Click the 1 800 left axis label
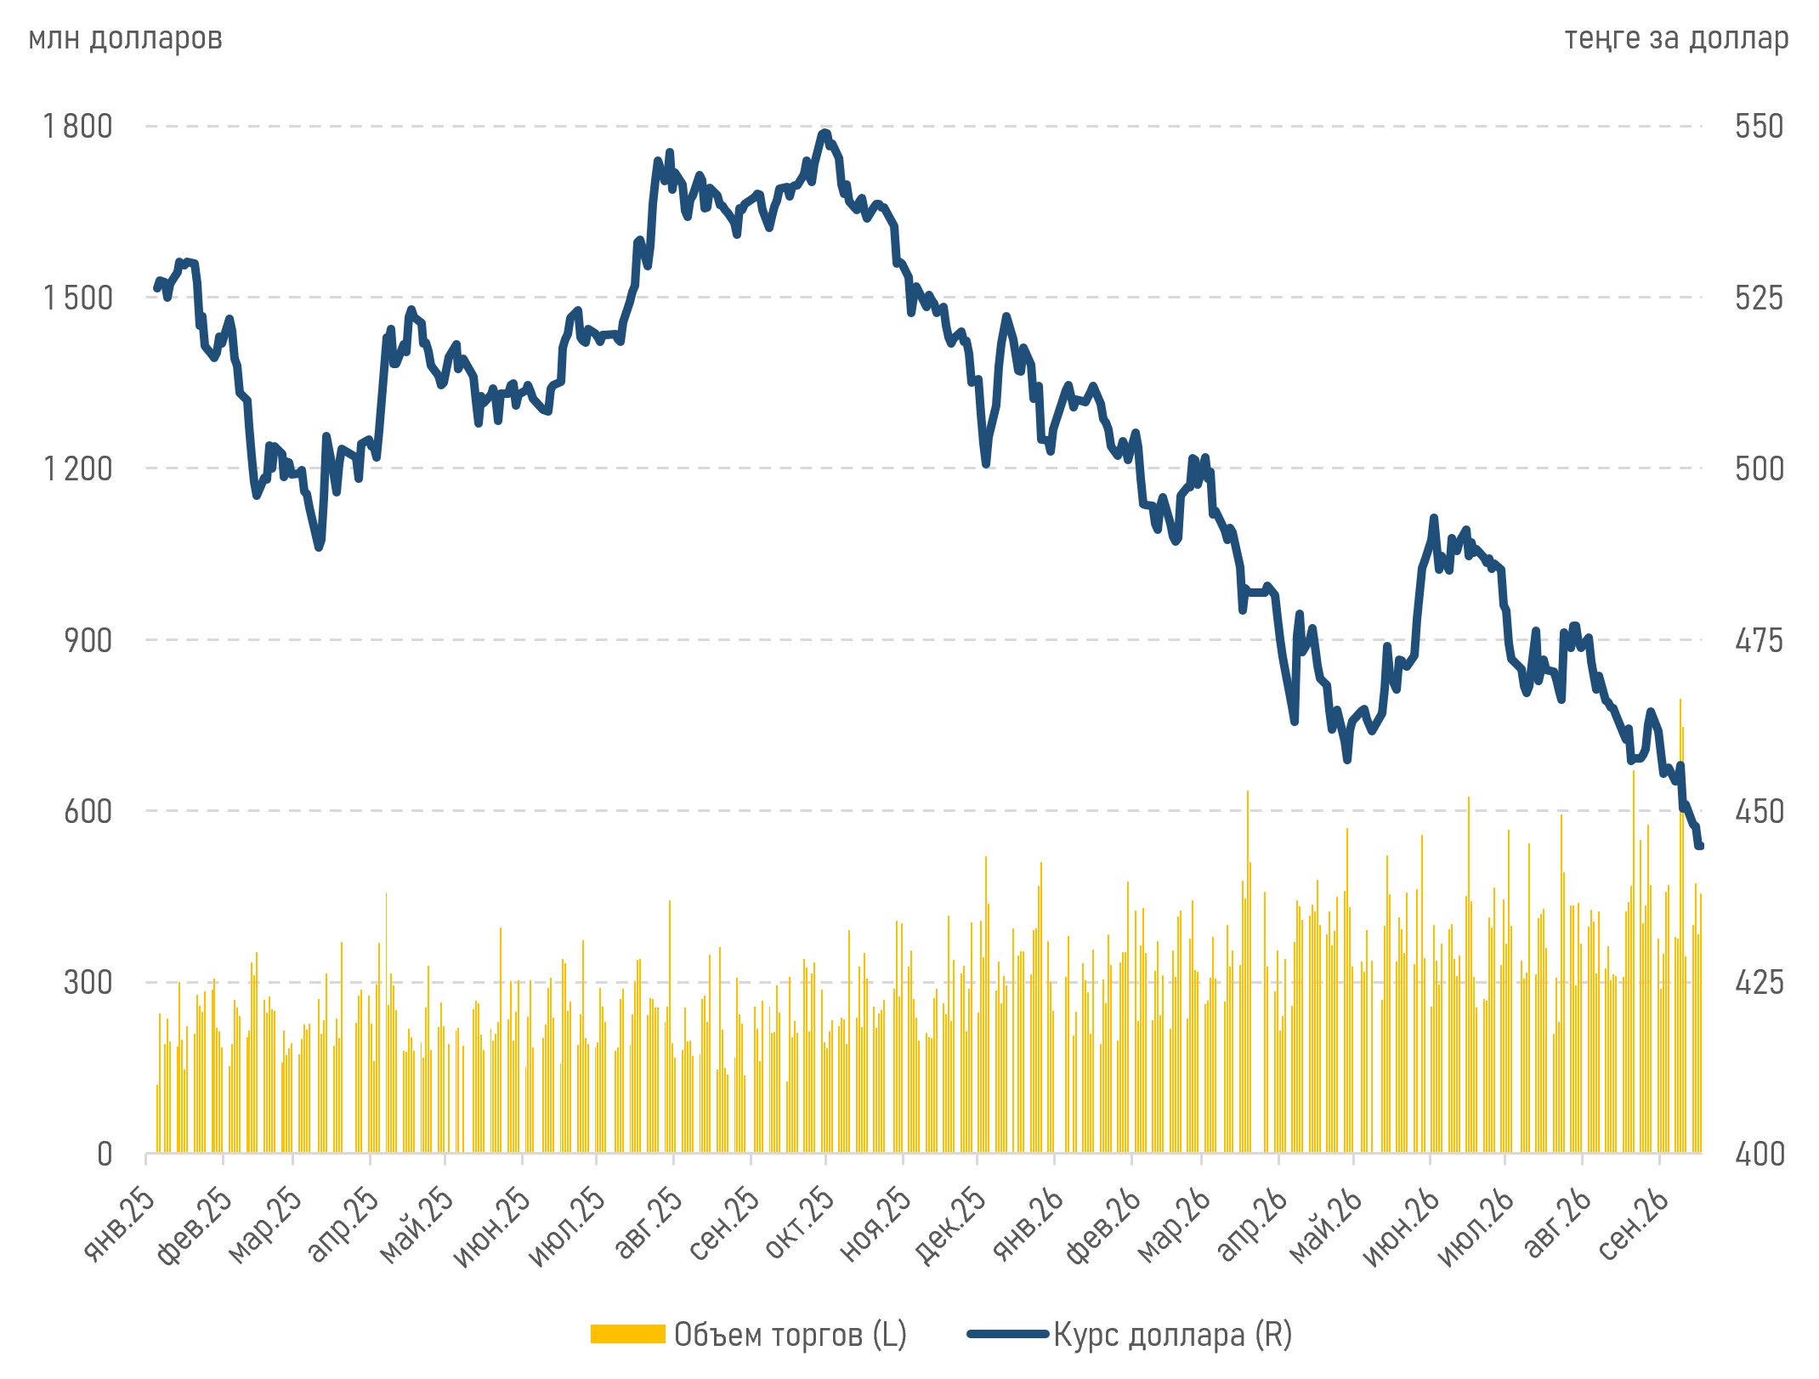 pyautogui.click(x=77, y=126)
